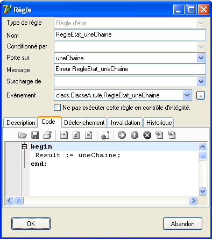Minimize the Règle window
Viewport: 212px width, 239px height.
179,10
